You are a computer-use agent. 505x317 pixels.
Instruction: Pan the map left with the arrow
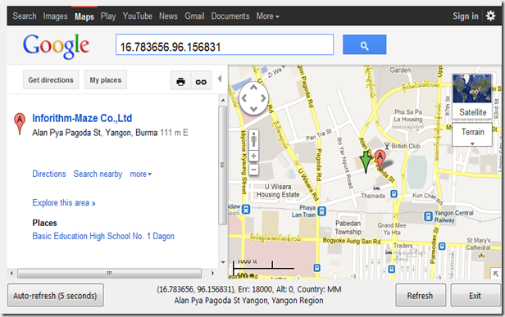point(243,98)
